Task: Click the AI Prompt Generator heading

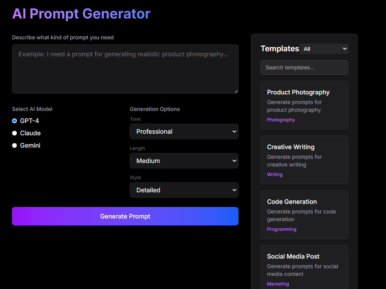Action: [81, 13]
